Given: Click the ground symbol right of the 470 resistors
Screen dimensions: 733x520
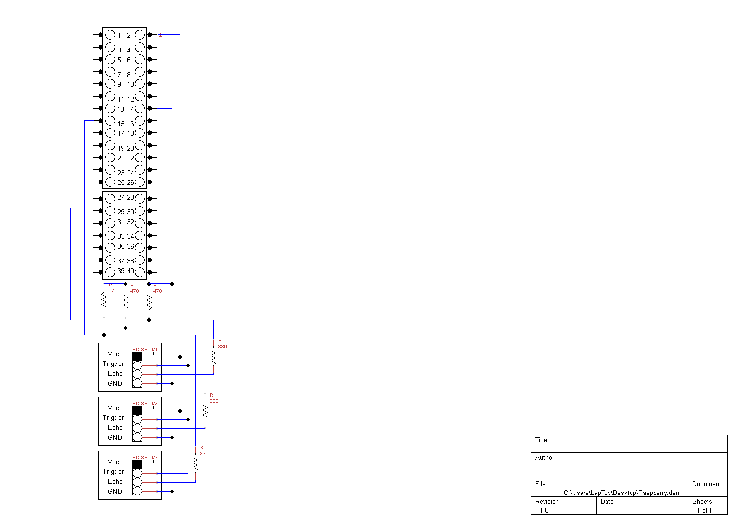Looking at the screenshot, I should (x=209, y=287).
